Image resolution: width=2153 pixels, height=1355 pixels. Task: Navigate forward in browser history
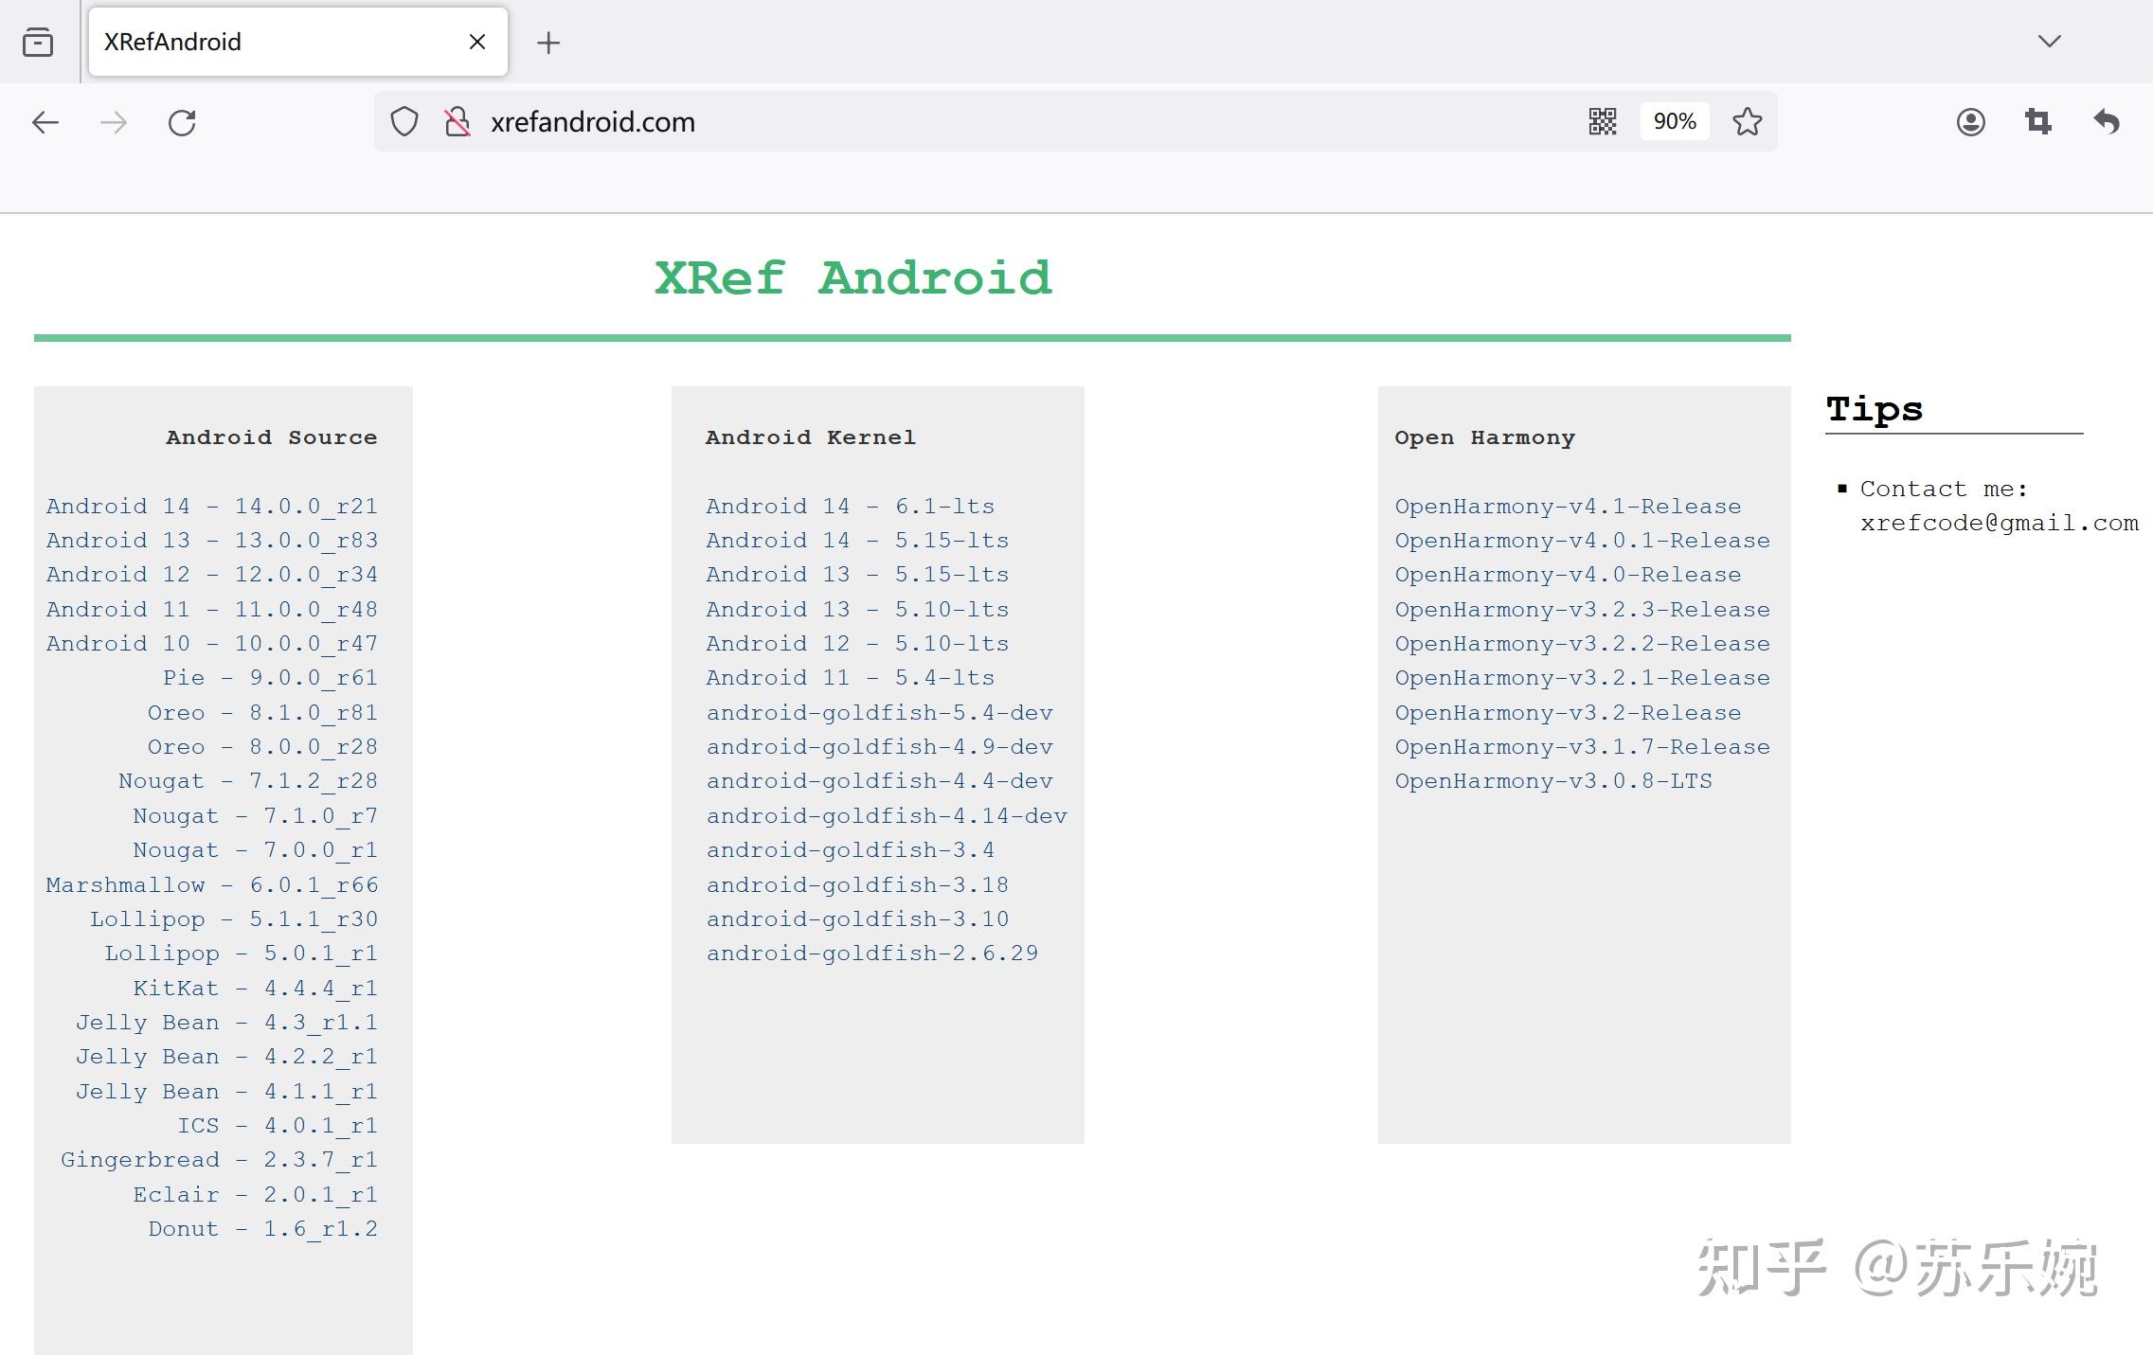[x=113, y=121]
